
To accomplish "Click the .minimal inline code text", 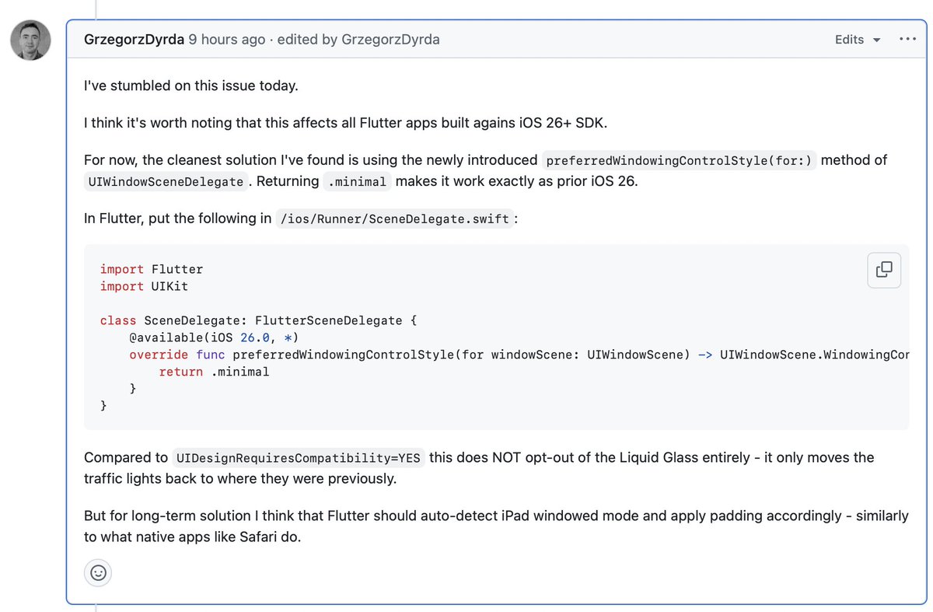I will click(357, 182).
